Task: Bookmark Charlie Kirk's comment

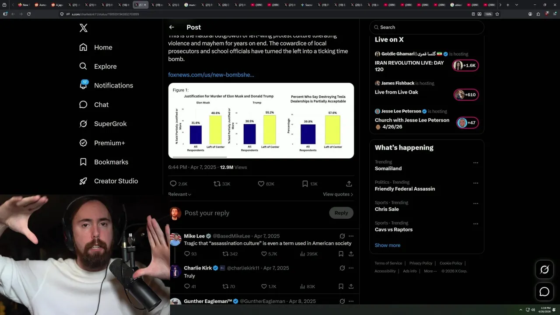Action: click(x=341, y=287)
